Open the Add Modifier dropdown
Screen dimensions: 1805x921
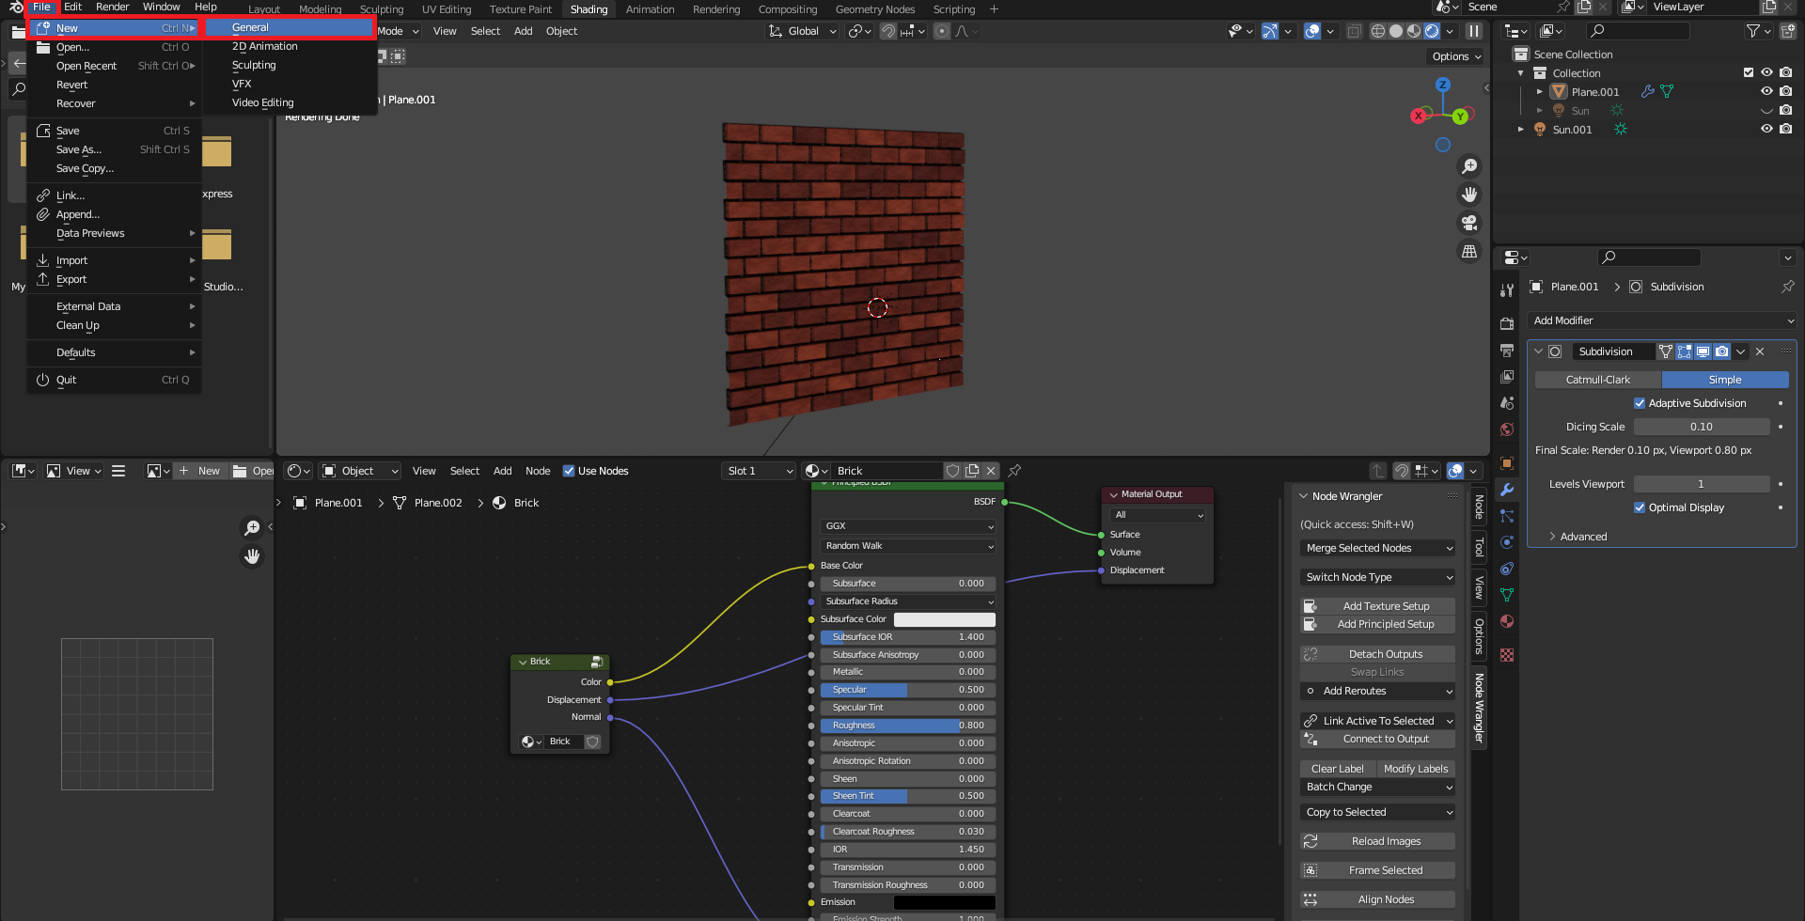tap(1662, 320)
